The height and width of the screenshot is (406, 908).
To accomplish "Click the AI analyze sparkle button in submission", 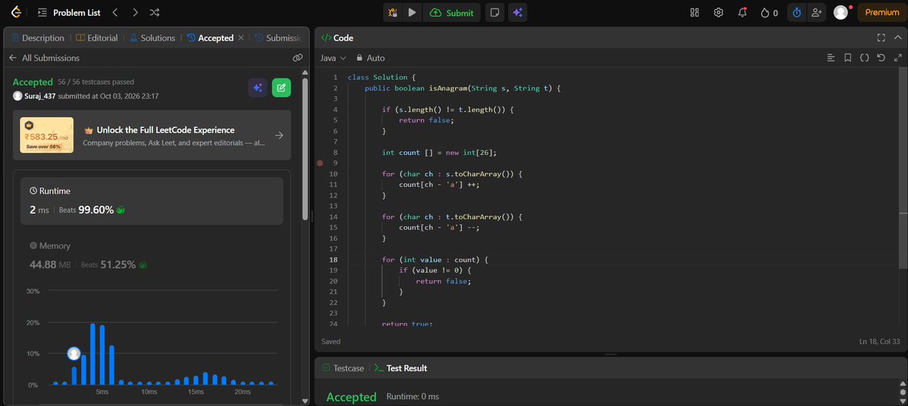I will click(257, 88).
